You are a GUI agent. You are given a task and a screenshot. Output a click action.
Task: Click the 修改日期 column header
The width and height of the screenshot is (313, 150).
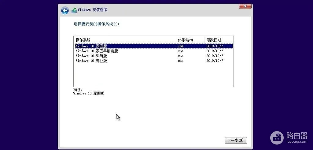click(x=219, y=40)
